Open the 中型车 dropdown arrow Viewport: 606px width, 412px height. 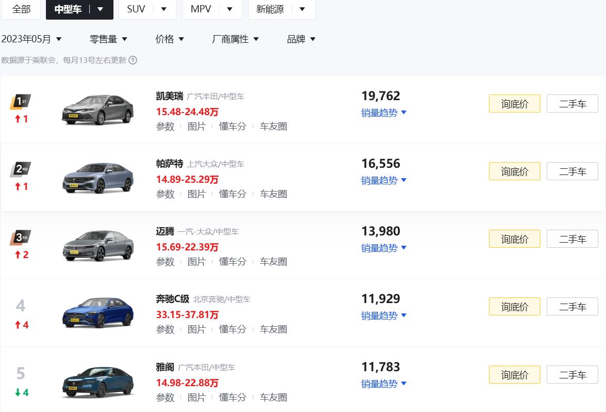tap(101, 9)
